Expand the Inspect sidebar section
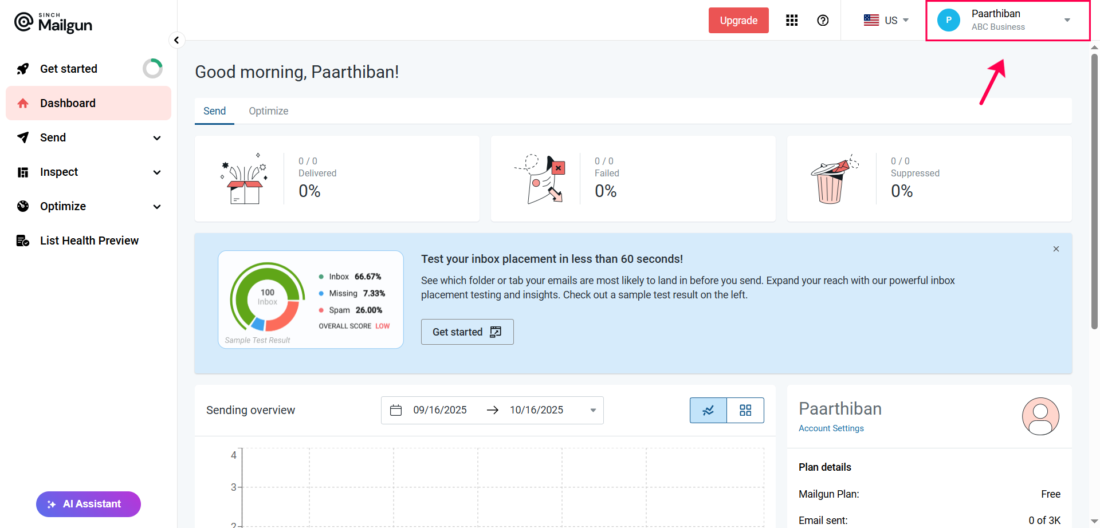 89,172
